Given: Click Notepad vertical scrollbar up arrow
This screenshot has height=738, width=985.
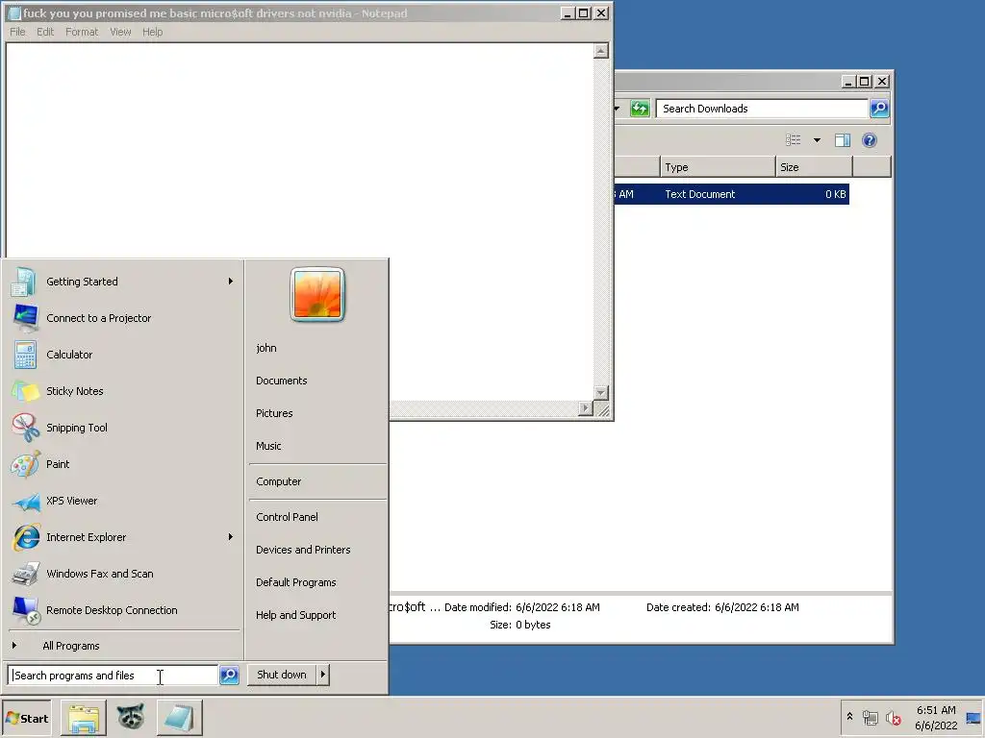Looking at the screenshot, I should click(601, 52).
